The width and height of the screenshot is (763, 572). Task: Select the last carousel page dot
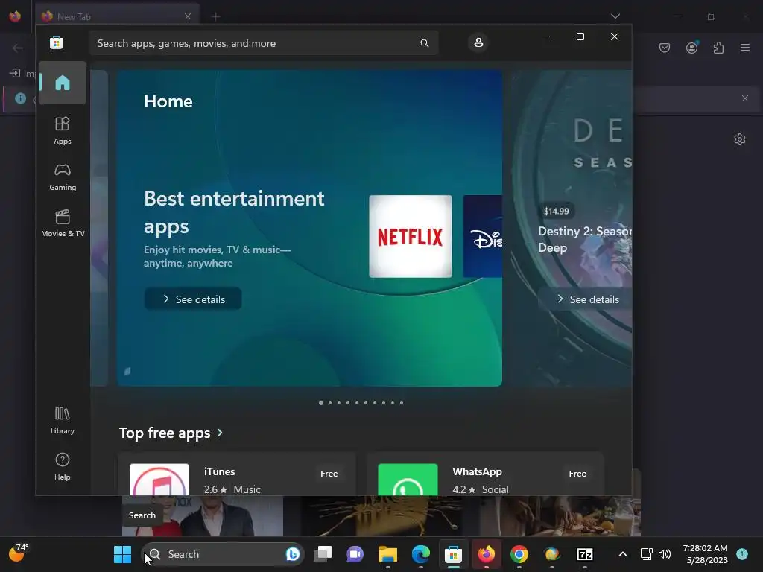[x=402, y=403]
